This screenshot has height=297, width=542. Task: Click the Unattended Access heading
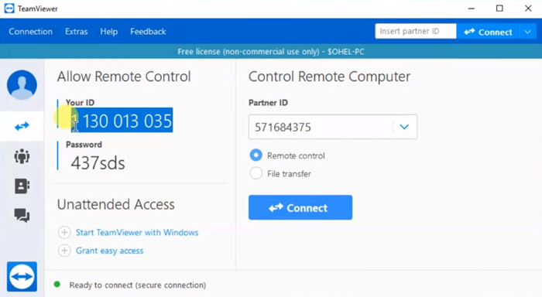pyautogui.click(x=116, y=204)
